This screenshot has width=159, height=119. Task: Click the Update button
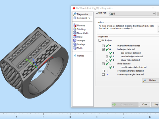click(x=151, y=80)
